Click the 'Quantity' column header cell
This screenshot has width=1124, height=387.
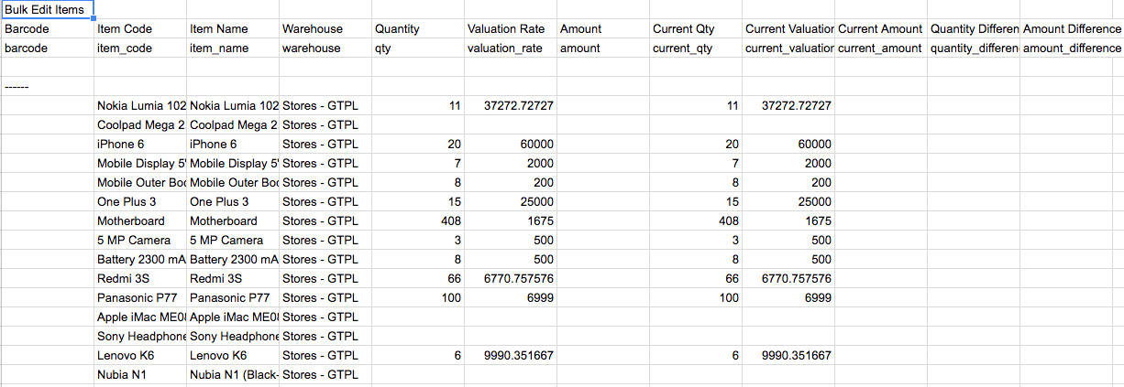(x=417, y=29)
